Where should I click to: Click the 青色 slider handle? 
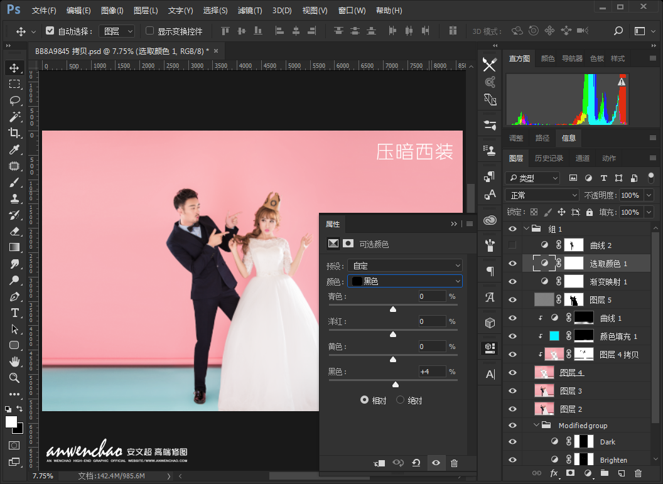click(393, 309)
